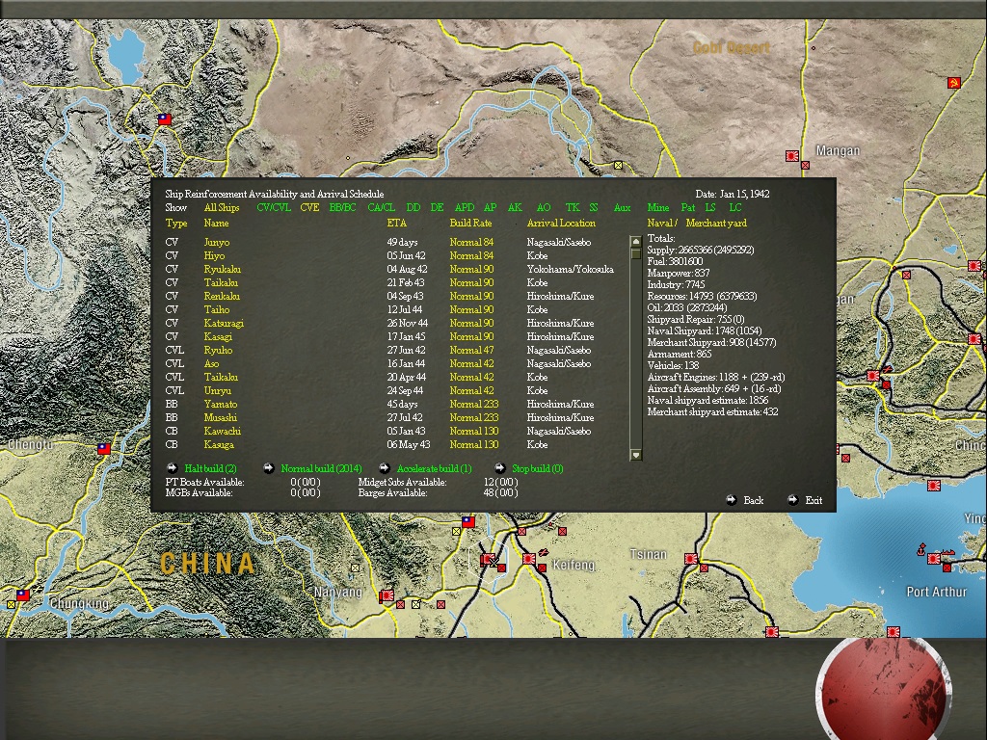The height and width of the screenshot is (740, 987).
Task: Show All Ships filter
Action: pyautogui.click(x=222, y=207)
